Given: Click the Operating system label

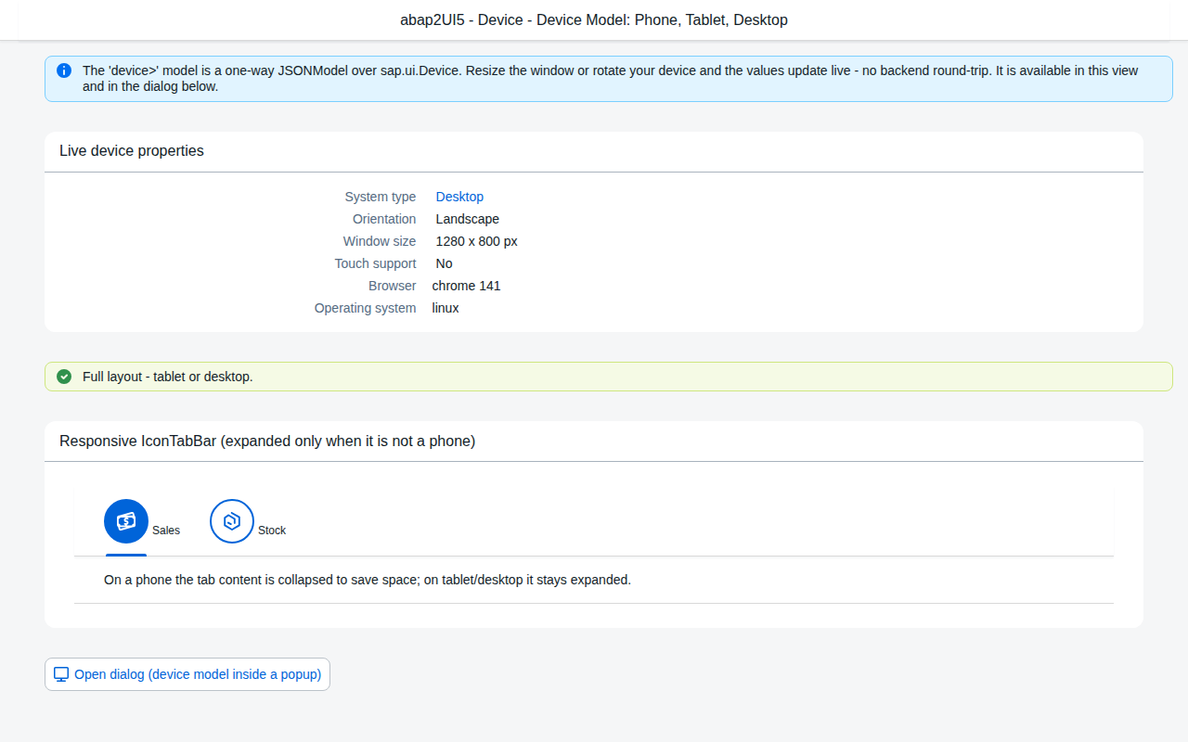Looking at the screenshot, I should click(366, 308).
